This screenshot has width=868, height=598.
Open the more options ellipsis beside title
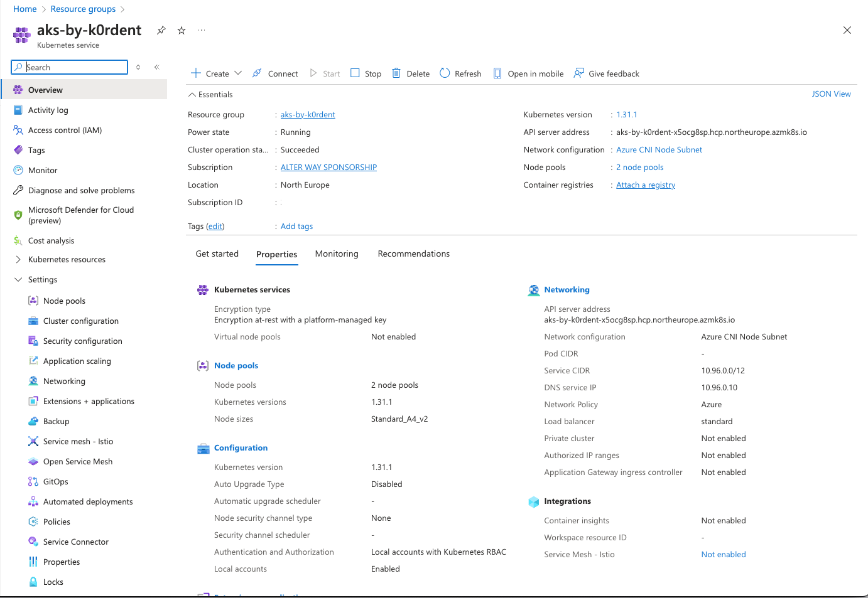click(202, 30)
